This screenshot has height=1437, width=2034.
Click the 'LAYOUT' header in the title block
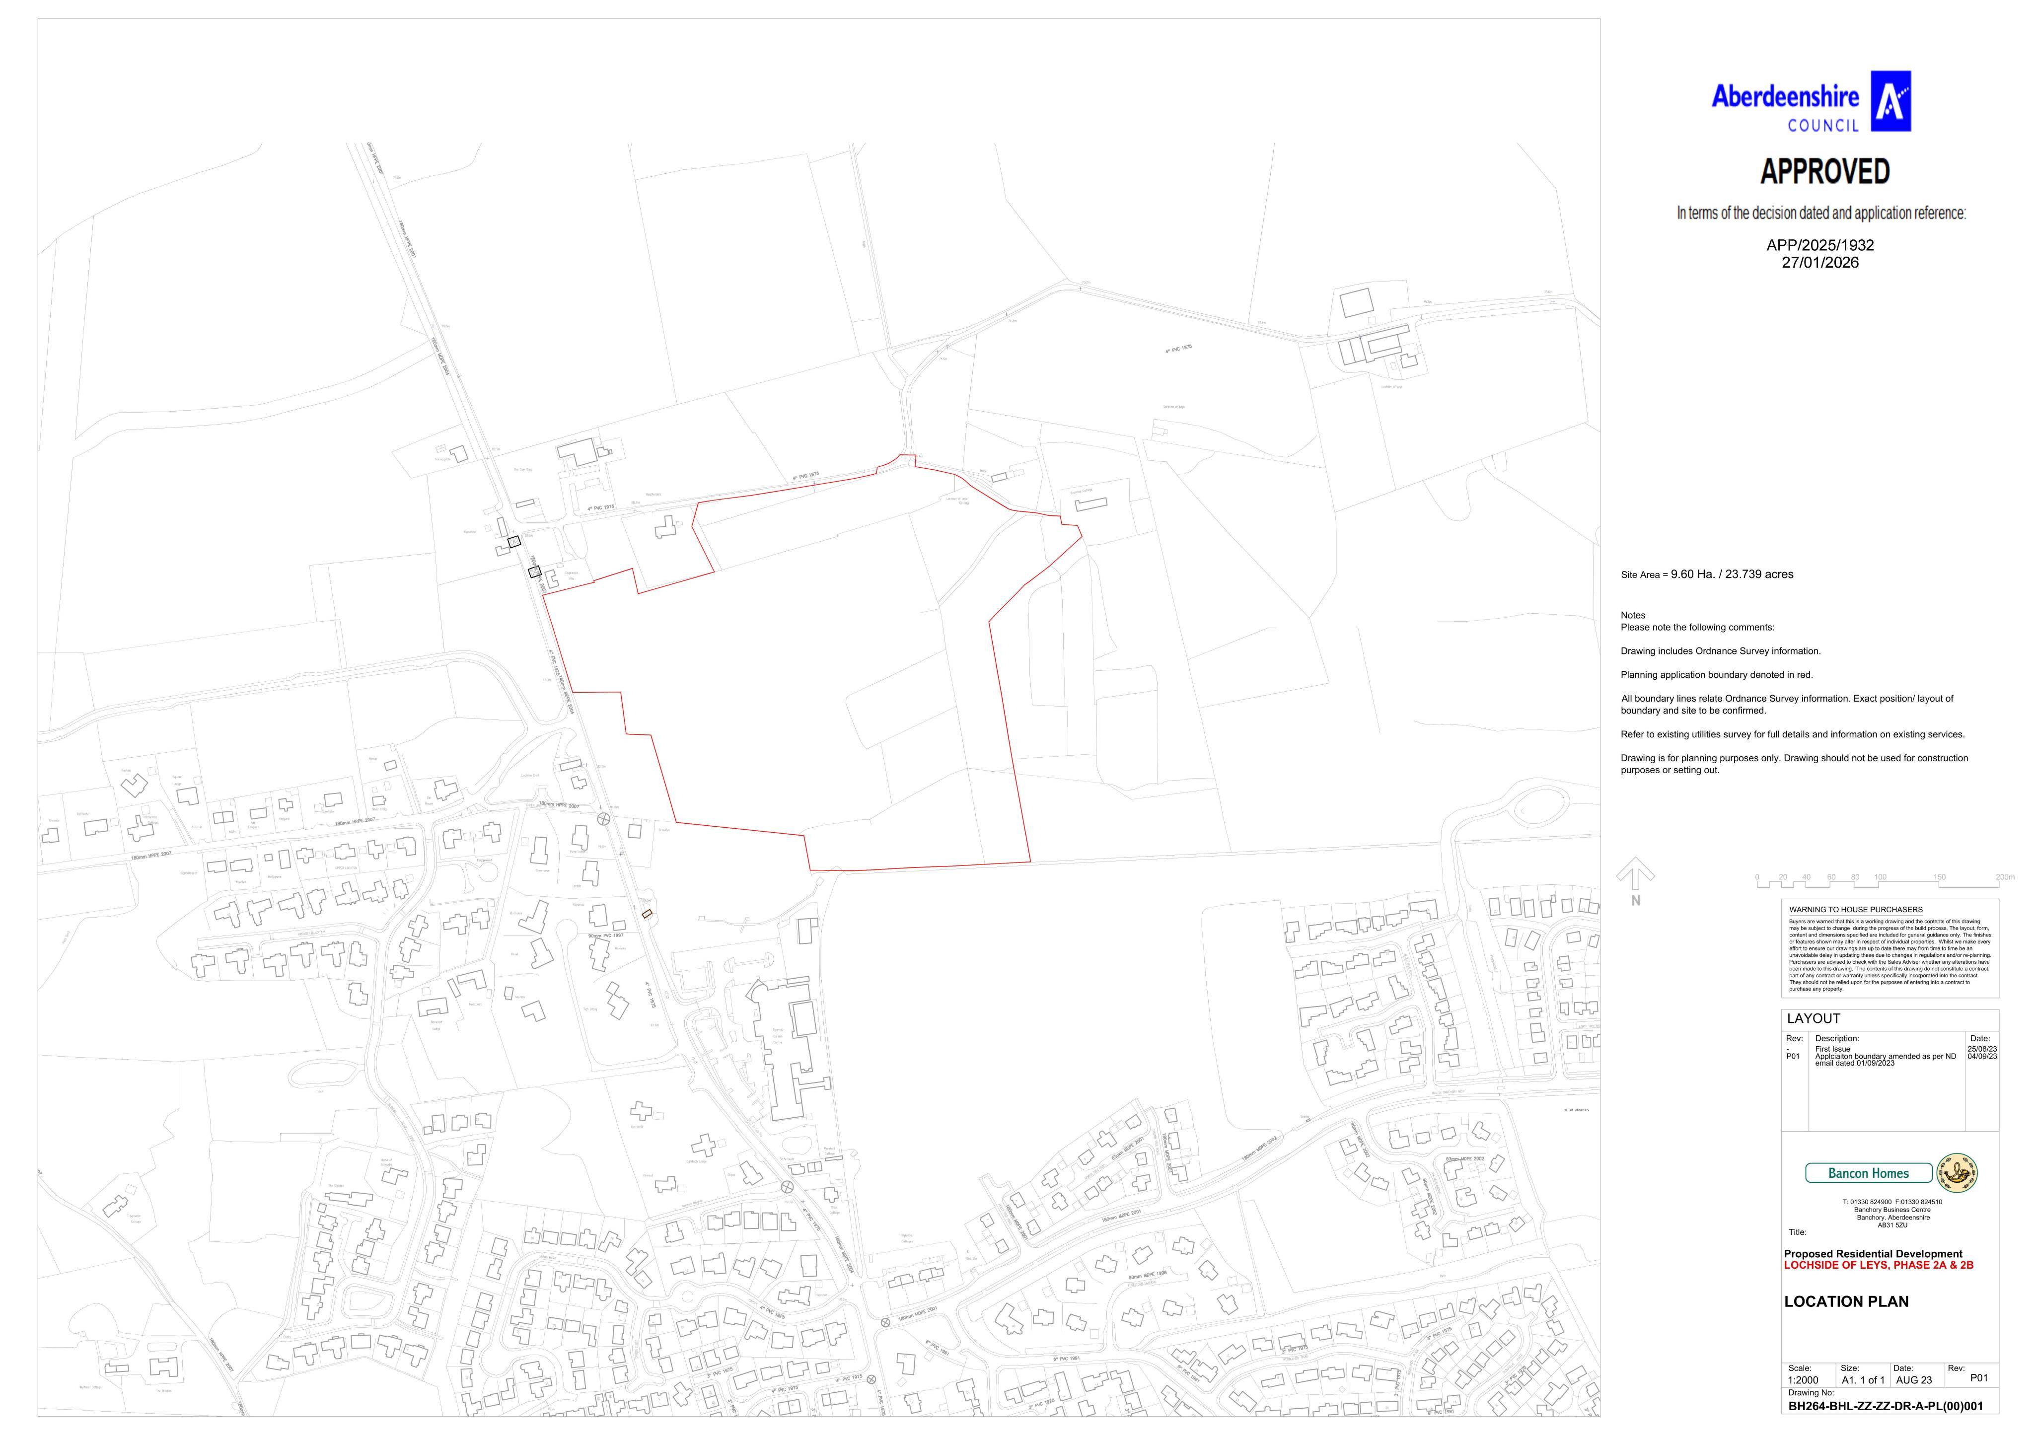[x=1814, y=1019]
